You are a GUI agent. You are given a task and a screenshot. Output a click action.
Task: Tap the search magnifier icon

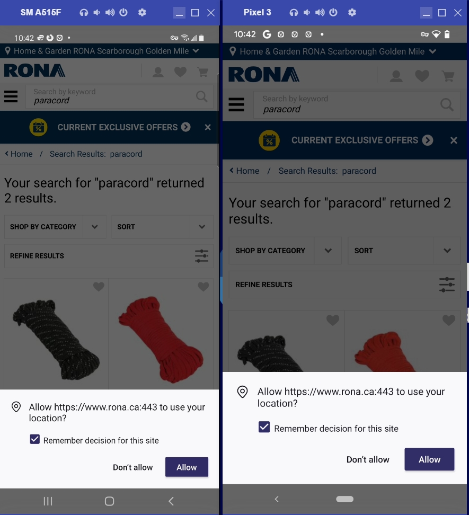(x=201, y=96)
